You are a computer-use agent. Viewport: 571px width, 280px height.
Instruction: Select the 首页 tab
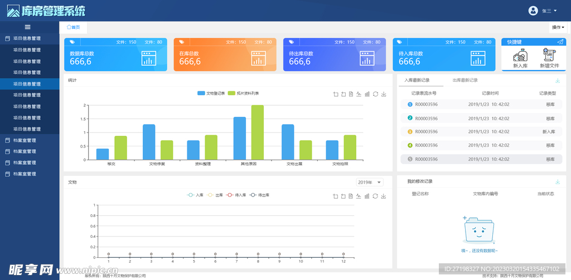click(73, 27)
